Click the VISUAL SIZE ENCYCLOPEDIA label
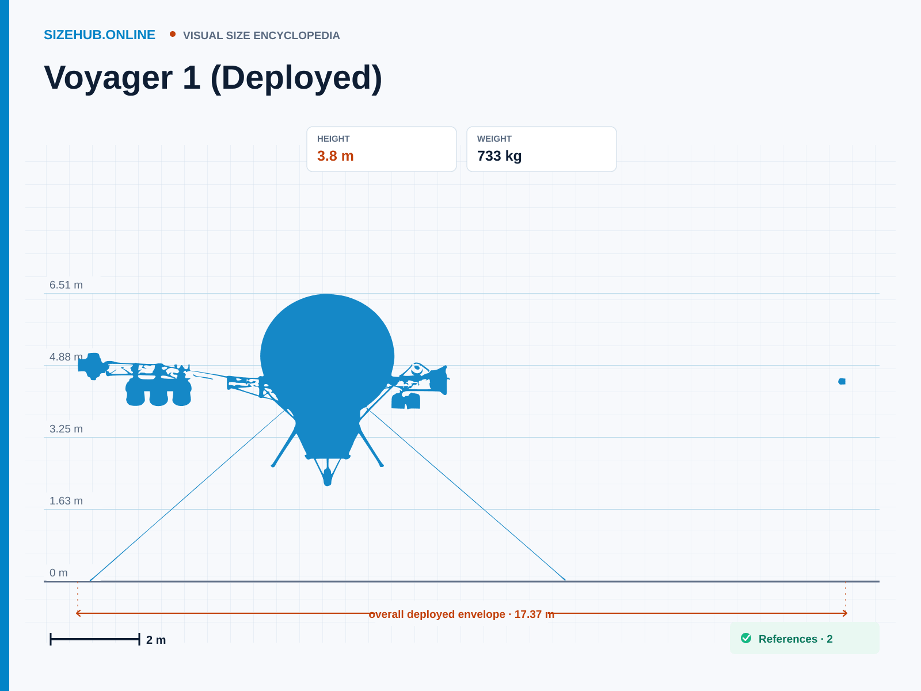The width and height of the screenshot is (921, 691). click(261, 36)
